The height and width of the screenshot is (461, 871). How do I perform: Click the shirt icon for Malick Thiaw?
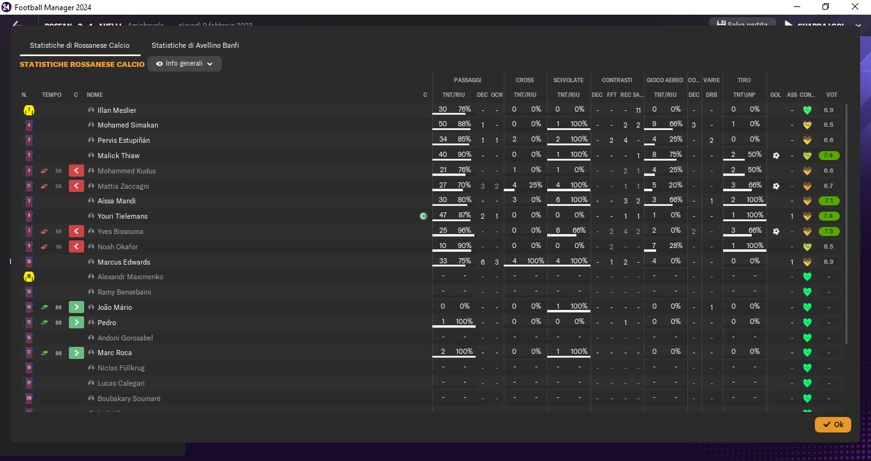(29, 156)
